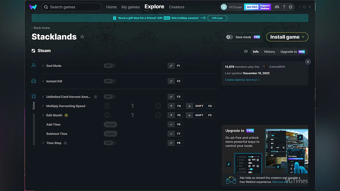Decrease Multiply Harvesting Speed with minus

(107, 106)
